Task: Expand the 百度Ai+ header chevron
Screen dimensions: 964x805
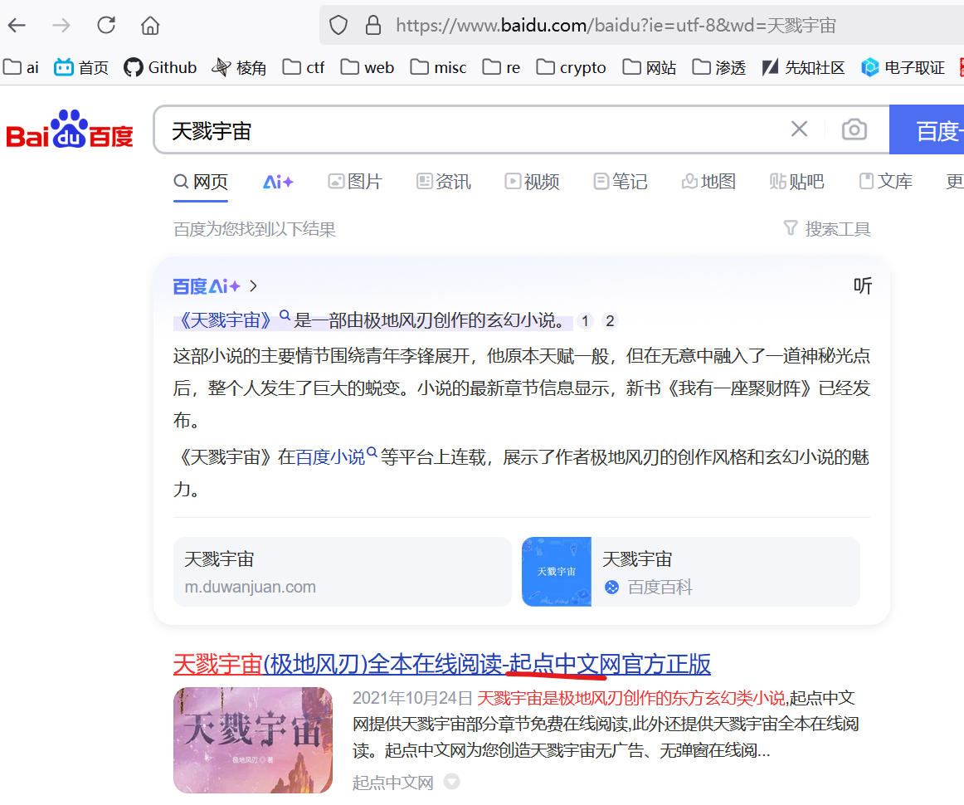Action: click(253, 286)
